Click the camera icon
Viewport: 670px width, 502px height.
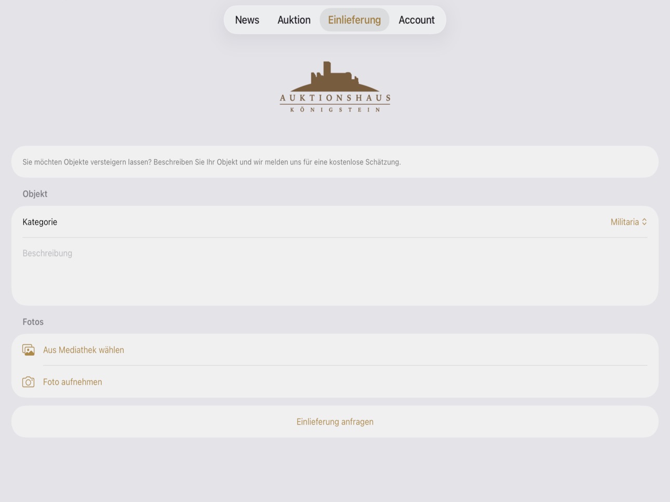point(29,382)
